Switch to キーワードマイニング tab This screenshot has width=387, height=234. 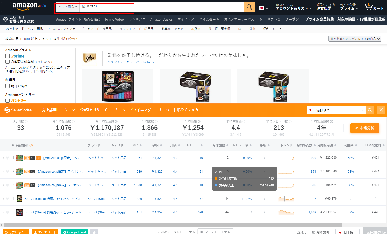pyautogui.click(x=133, y=110)
